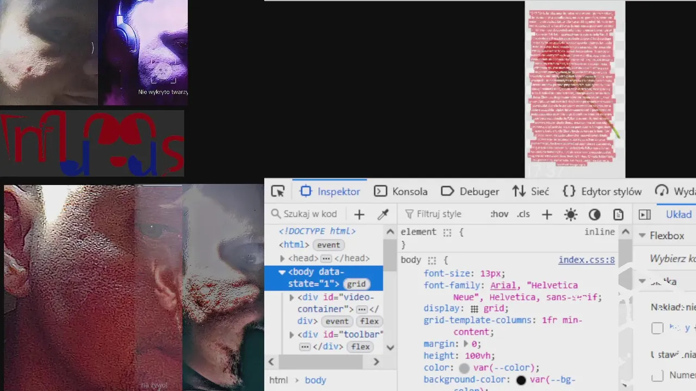Click the grid highlighter icon beside body
The image size is (696, 391).
tap(432, 260)
